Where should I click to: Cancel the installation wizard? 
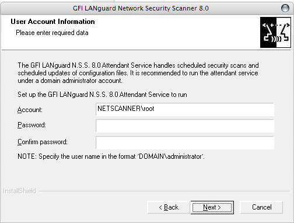[261, 207]
